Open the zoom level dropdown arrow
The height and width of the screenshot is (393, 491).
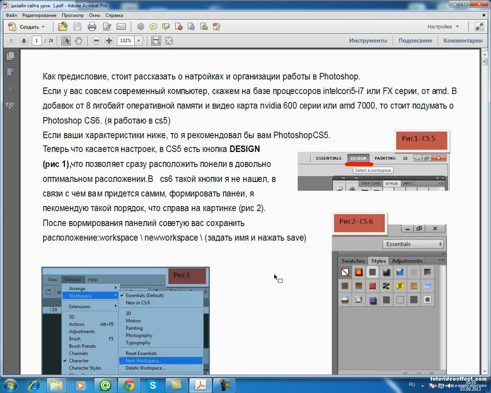coord(138,40)
